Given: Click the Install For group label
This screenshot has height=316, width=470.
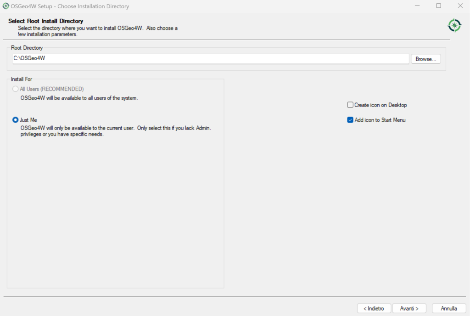Looking at the screenshot, I should (x=21, y=79).
